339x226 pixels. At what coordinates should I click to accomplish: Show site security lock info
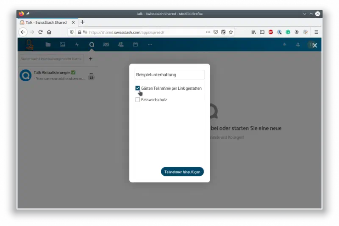pyautogui.click(x=79, y=32)
